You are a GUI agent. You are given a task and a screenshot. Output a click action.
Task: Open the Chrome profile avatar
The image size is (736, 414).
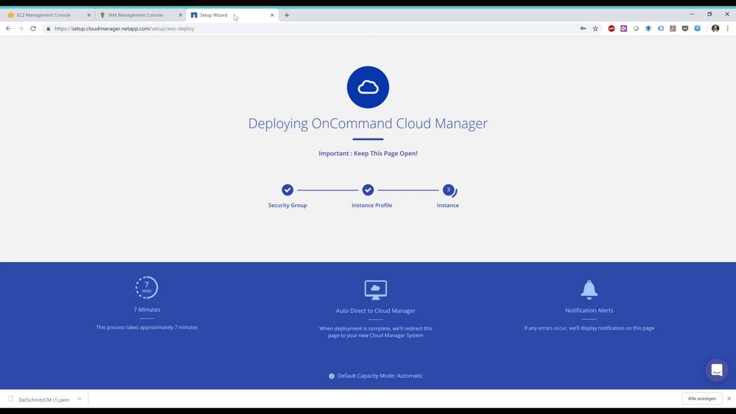(715, 28)
